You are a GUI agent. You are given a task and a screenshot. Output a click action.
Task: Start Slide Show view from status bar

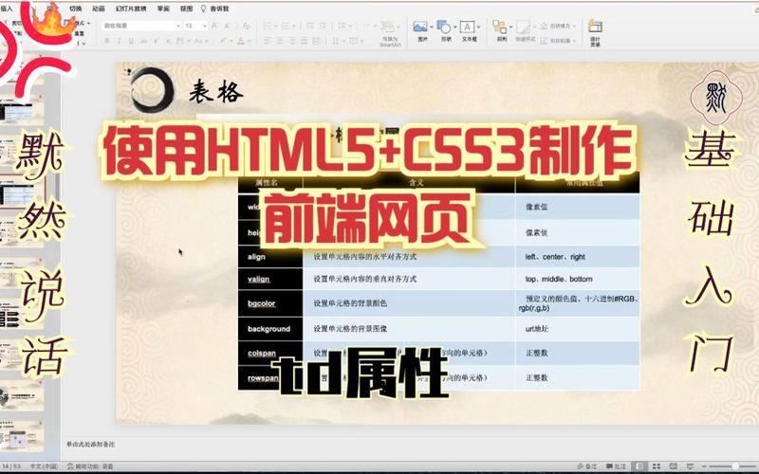691,466
